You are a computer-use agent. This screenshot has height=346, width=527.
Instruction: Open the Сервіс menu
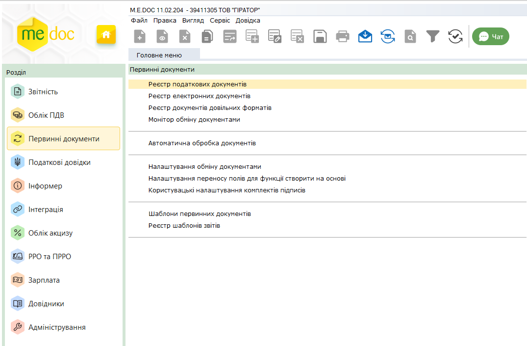pyautogui.click(x=220, y=20)
